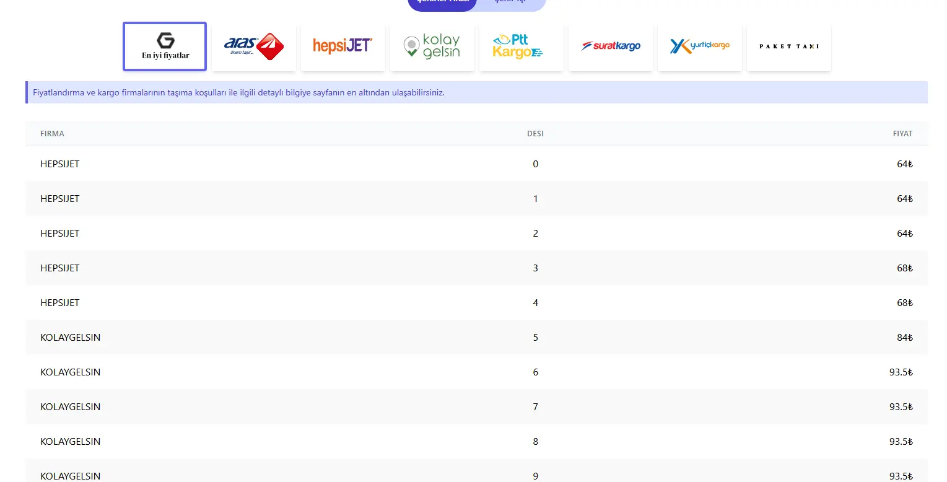Click the 64₺ price for desi 2
The height and width of the screenshot is (482, 947).
point(905,234)
